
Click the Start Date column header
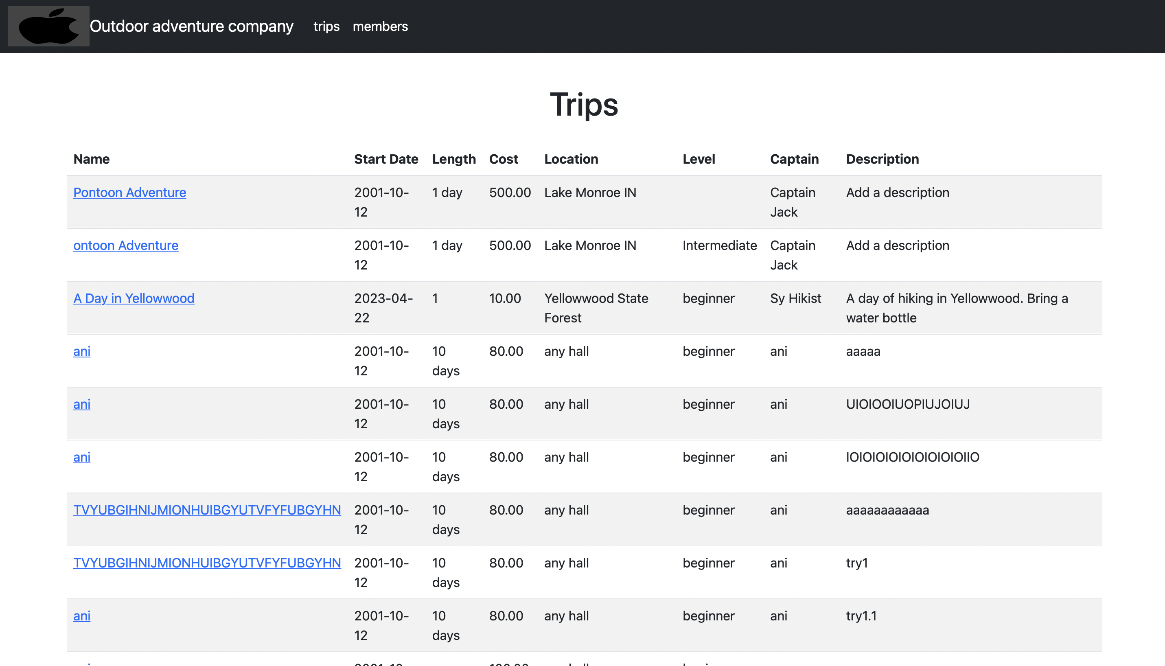[x=386, y=159]
